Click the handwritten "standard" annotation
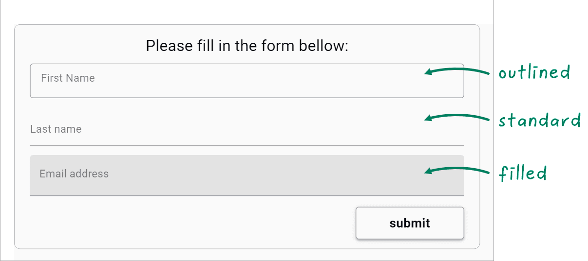Viewport: 588px width, 261px height. click(x=539, y=121)
